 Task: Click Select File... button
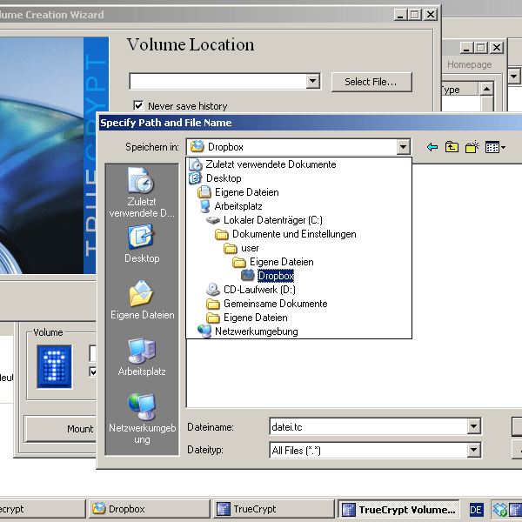pos(371,82)
